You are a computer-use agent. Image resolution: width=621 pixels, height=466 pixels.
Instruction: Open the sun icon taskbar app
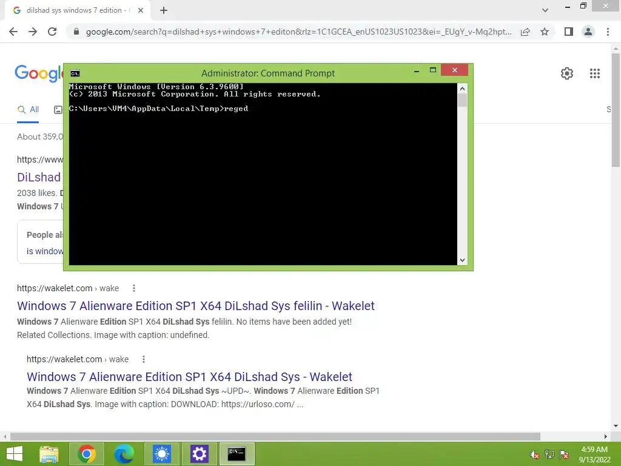point(161,454)
